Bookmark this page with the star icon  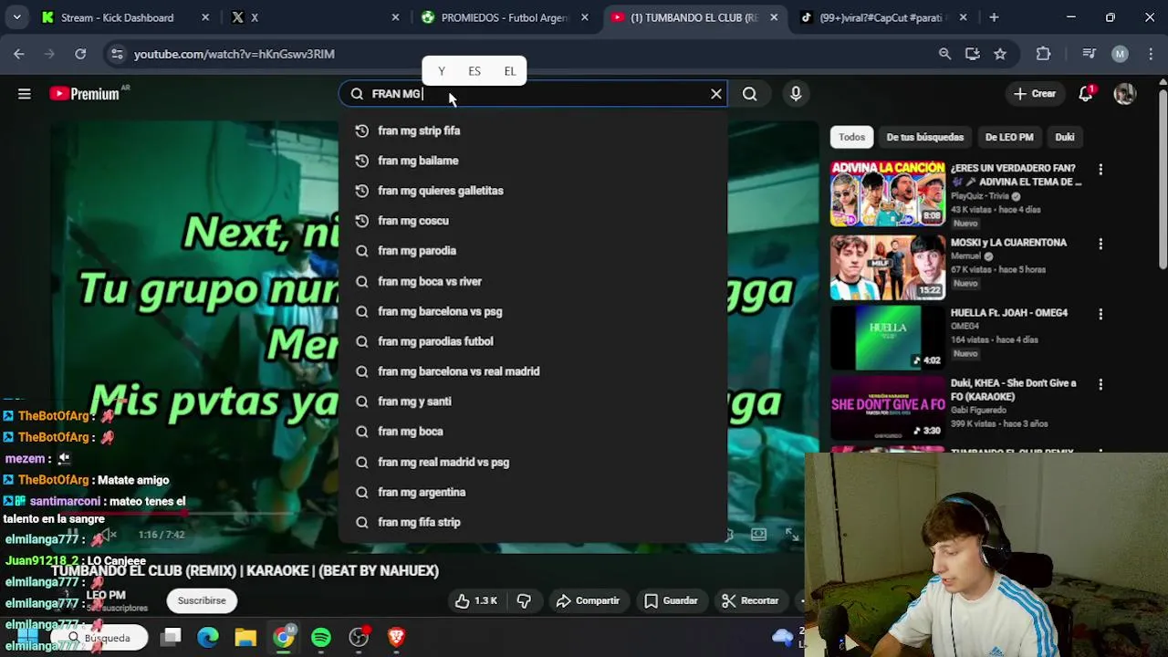click(x=1000, y=54)
